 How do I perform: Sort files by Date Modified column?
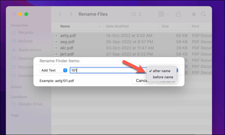pos(117,26)
